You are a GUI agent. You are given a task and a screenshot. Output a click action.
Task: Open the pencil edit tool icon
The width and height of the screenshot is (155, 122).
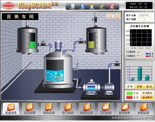102,6
